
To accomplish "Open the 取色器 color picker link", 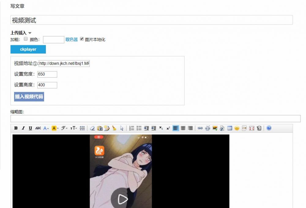I will (x=72, y=39).
